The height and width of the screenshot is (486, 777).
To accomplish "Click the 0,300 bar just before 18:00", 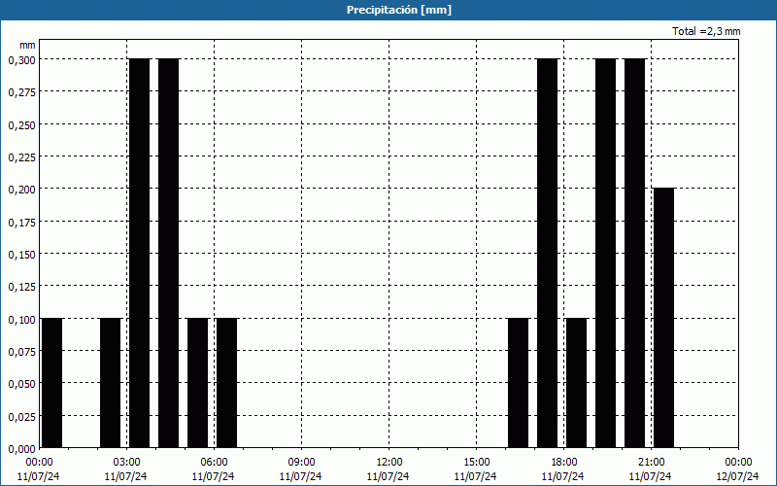I will 548,253.
